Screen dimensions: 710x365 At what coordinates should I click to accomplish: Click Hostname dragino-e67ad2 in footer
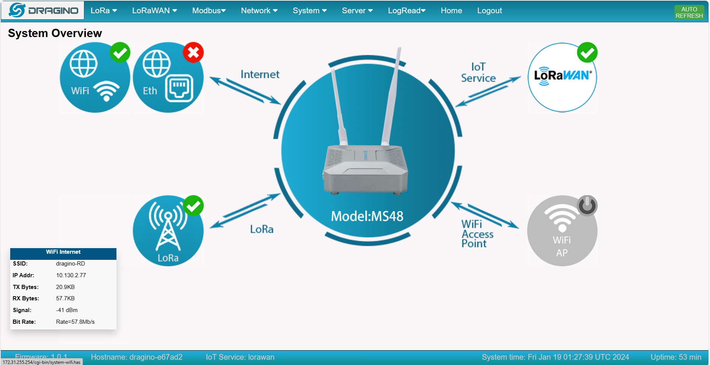pyautogui.click(x=136, y=357)
